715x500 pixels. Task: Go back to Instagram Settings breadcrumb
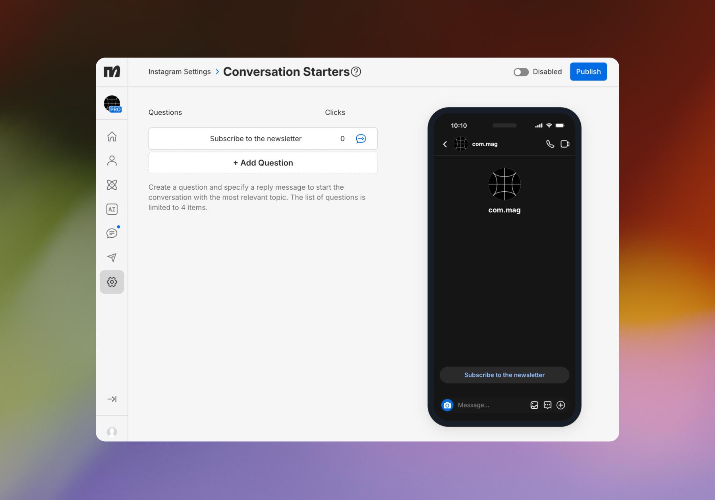pos(180,72)
